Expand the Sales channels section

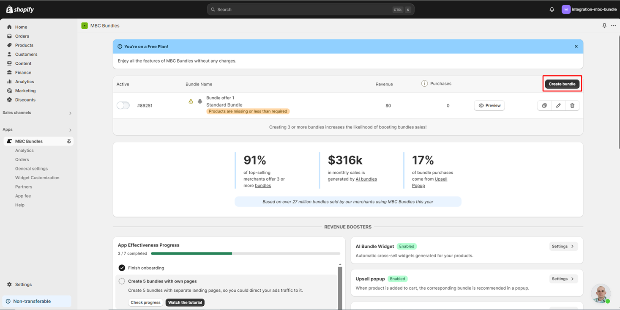[70, 113]
